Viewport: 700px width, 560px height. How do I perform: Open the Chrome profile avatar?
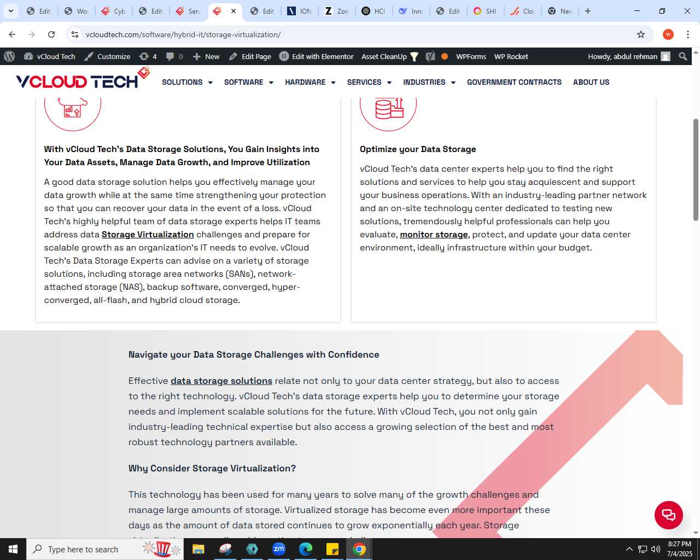click(668, 34)
